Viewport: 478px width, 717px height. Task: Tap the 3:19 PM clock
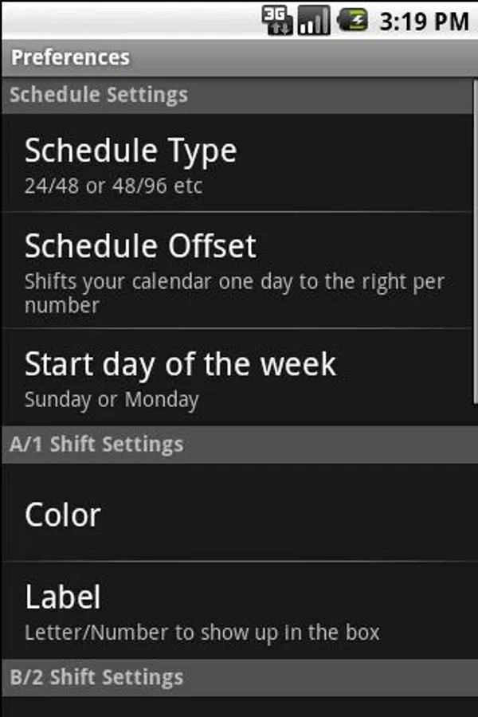[424, 21]
